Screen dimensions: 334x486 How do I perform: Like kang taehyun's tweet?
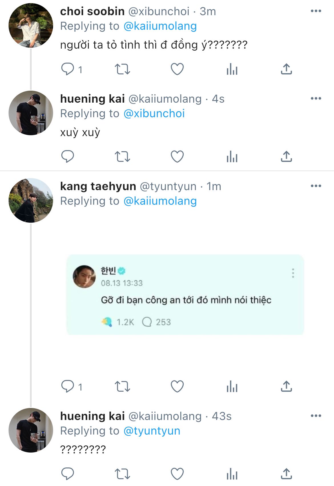pos(177,387)
